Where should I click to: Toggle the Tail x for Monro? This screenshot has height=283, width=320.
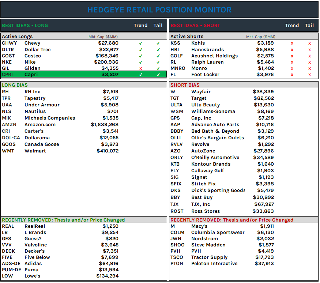pos(309,68)
